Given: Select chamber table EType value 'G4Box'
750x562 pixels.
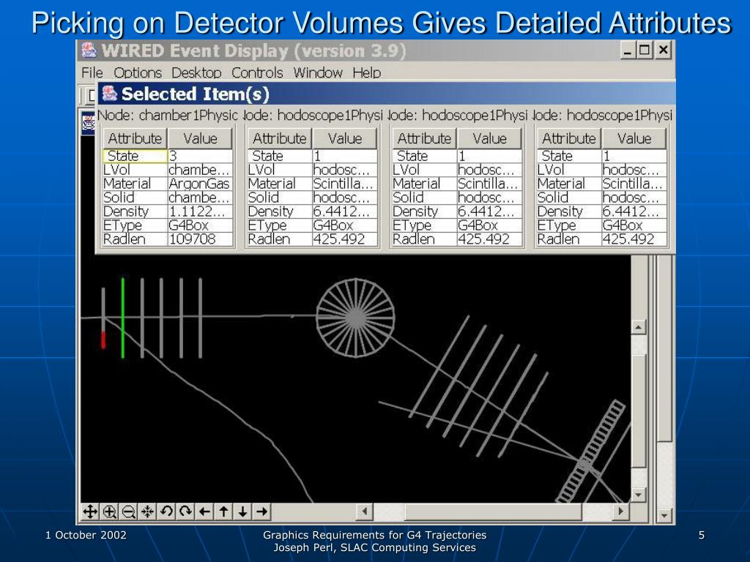Looking at the screenshot, I should [200, 225].
